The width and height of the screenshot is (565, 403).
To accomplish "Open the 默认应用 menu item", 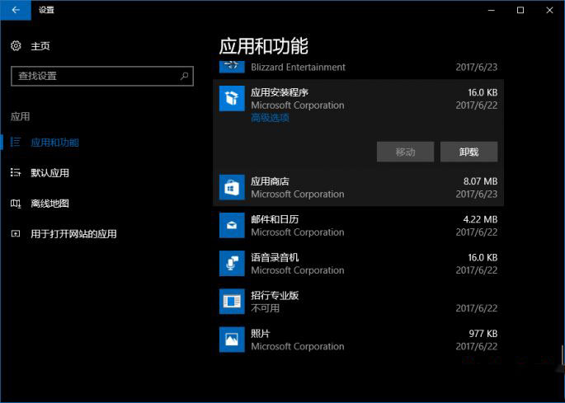I will point(49,173).
